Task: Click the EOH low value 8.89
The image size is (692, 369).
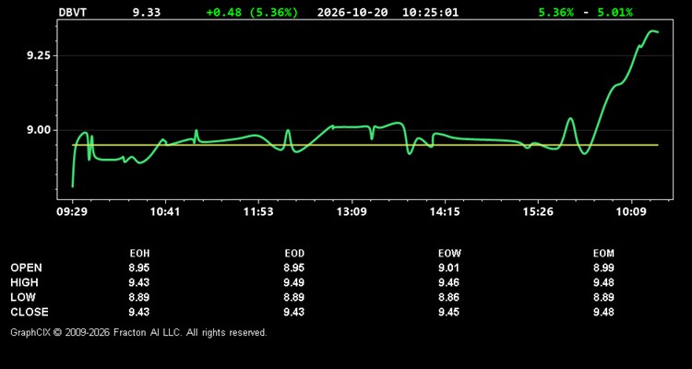Action: [x=139, y=297]
